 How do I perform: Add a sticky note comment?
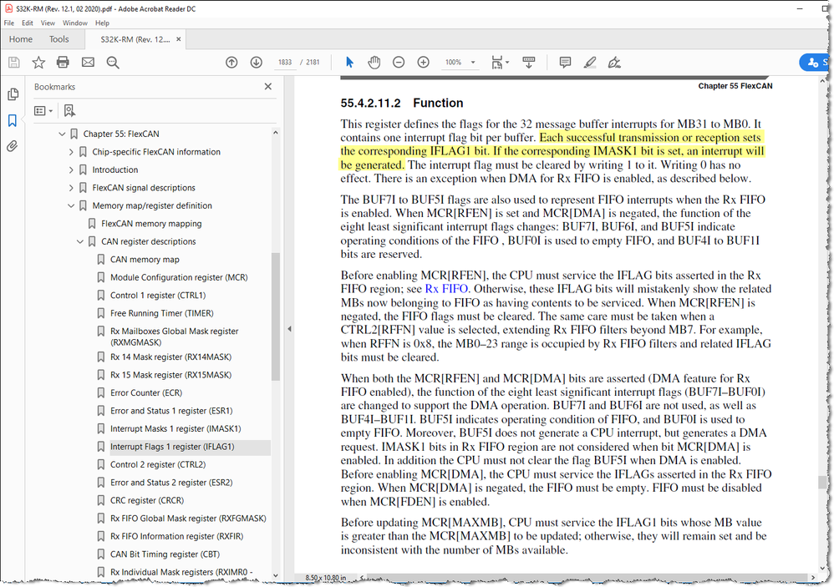(565, 62)
